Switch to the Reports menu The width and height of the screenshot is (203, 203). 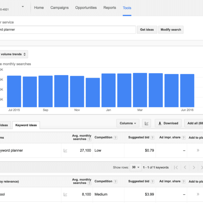tap(110, 8)
